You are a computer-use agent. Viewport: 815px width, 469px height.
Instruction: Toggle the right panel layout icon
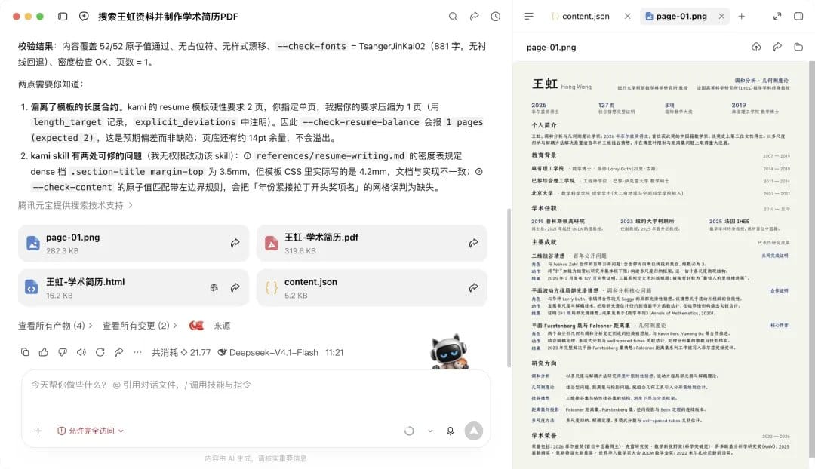click(x=798, y=17)
